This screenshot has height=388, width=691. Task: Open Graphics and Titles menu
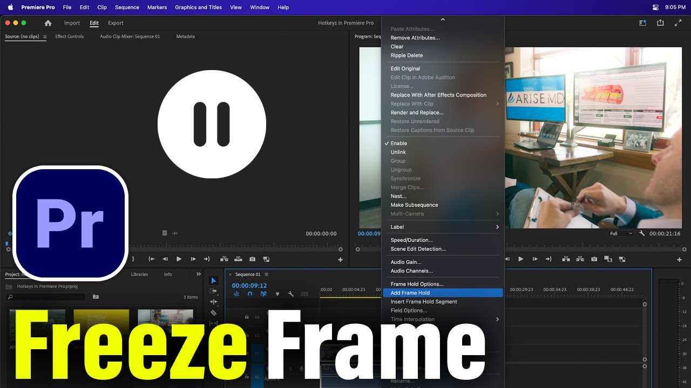[x=198, y=8]
